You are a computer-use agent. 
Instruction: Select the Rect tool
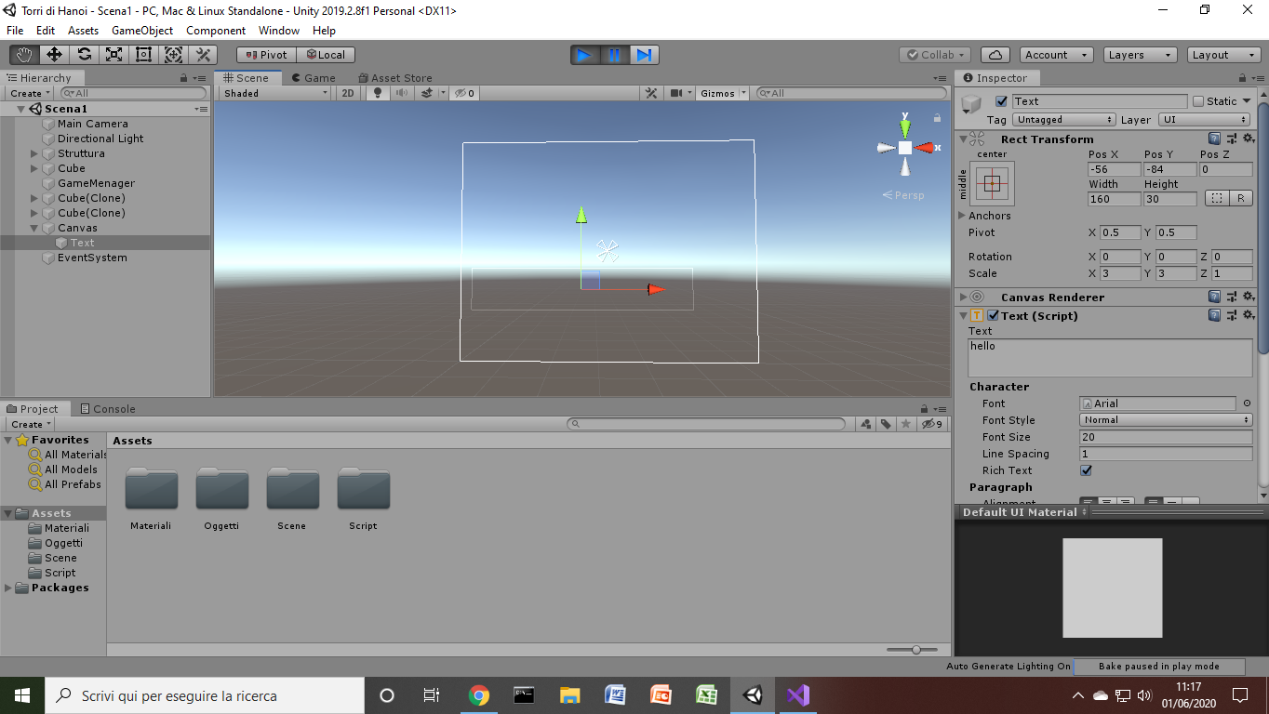click(x=144, y=55)
